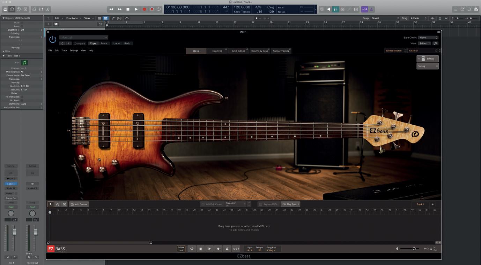Click the EZbass metronome icon
The image size is (481, 265).
(x=227, y=249)
